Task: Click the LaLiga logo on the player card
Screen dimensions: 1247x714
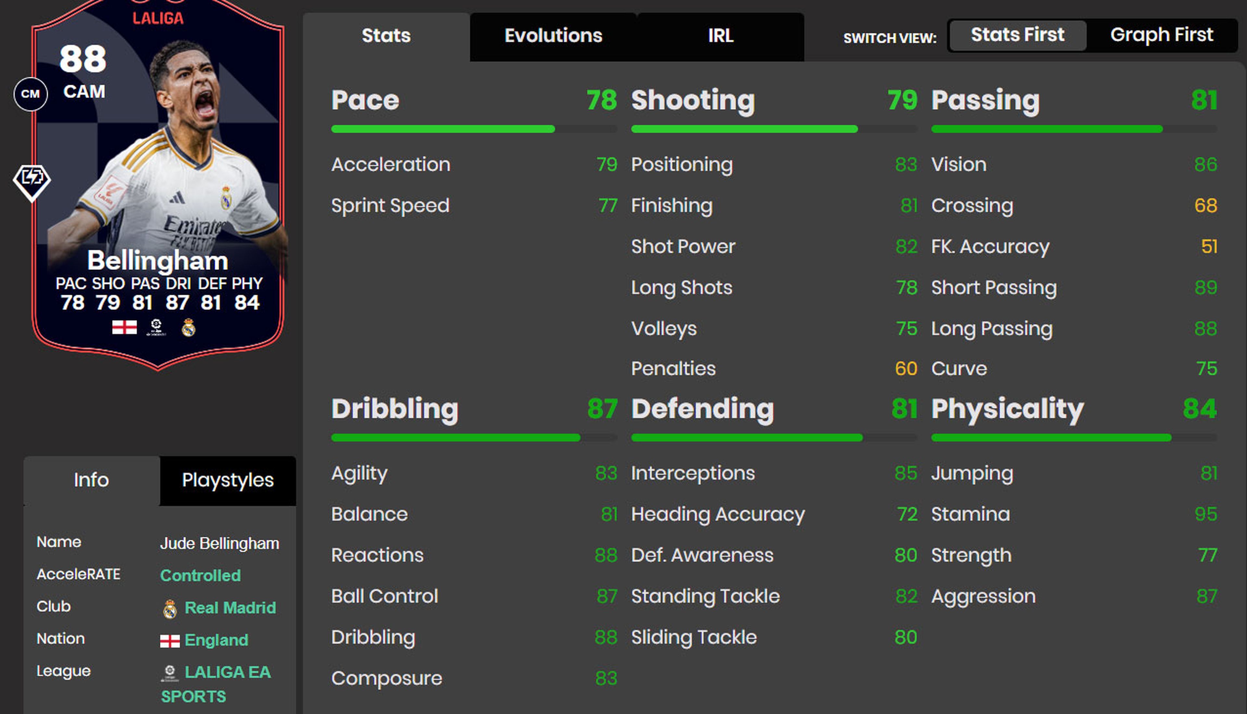Action: point(156,328)
